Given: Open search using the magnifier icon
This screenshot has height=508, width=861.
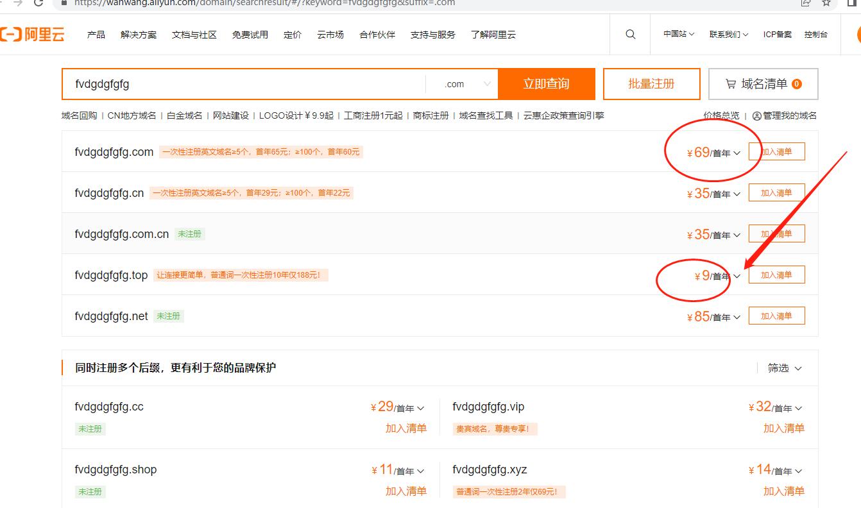Looking at the screenshot, I should 629,34.
